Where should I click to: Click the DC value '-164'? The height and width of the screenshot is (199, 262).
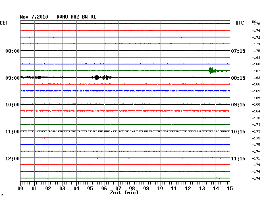click(256, 111)
